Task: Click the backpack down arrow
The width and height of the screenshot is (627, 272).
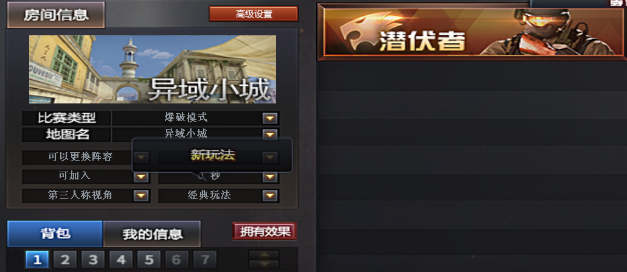Action: 264,264
